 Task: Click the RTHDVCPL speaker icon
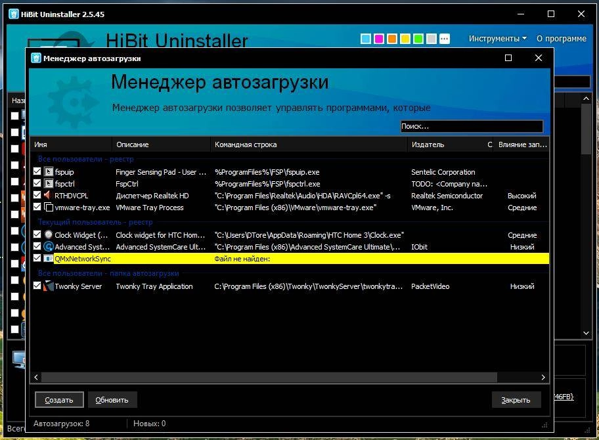pyautogui.click(x=49, y=196)
